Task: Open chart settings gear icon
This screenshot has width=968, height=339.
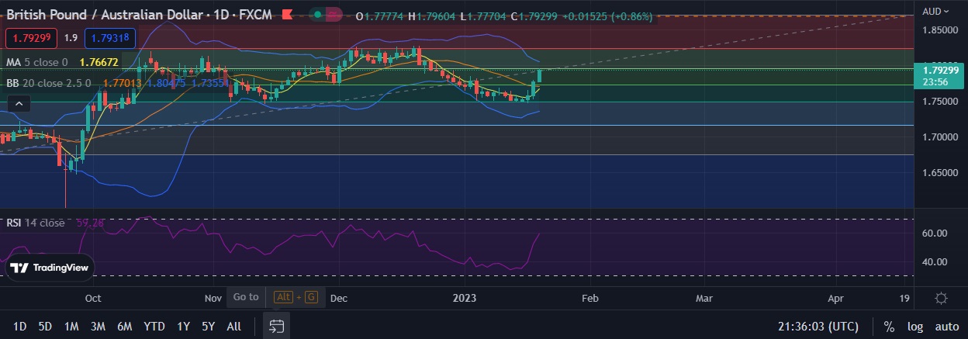Action: click(x=941, y=298)
